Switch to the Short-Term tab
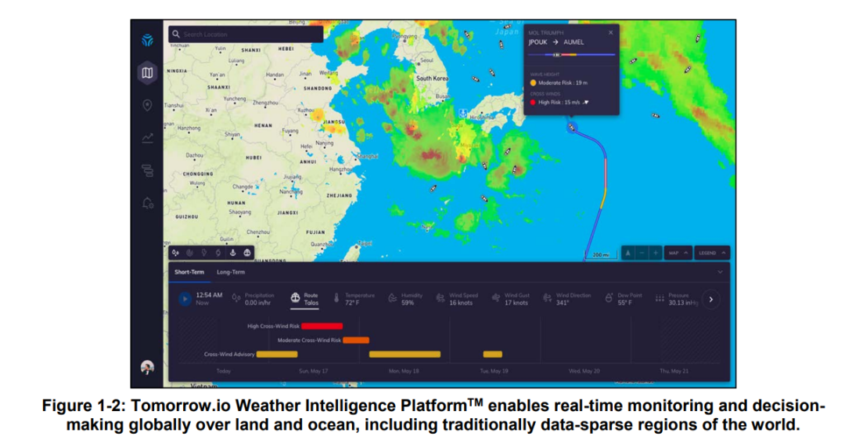The width and height of the screenshot is (845, 440). (189, 272)
